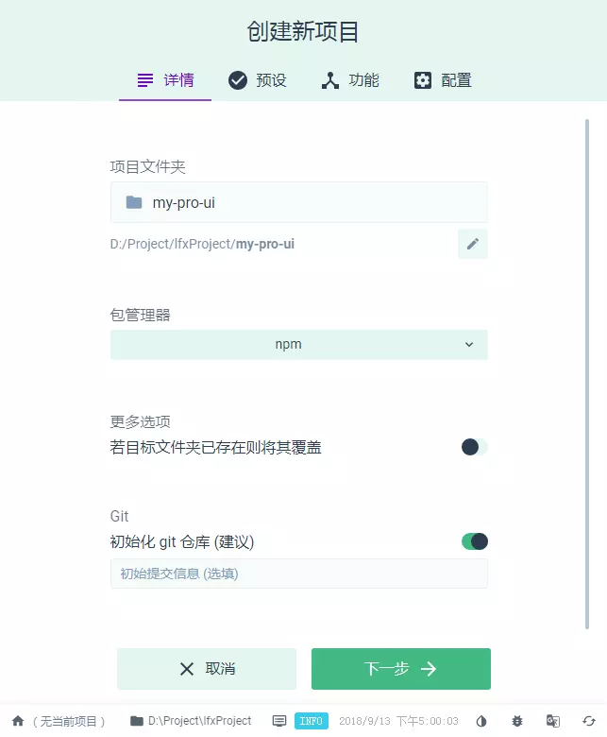Toggle the initialize git repository switch
The width and height of the screenshot is (607, 737).
(x=474, y=541)
